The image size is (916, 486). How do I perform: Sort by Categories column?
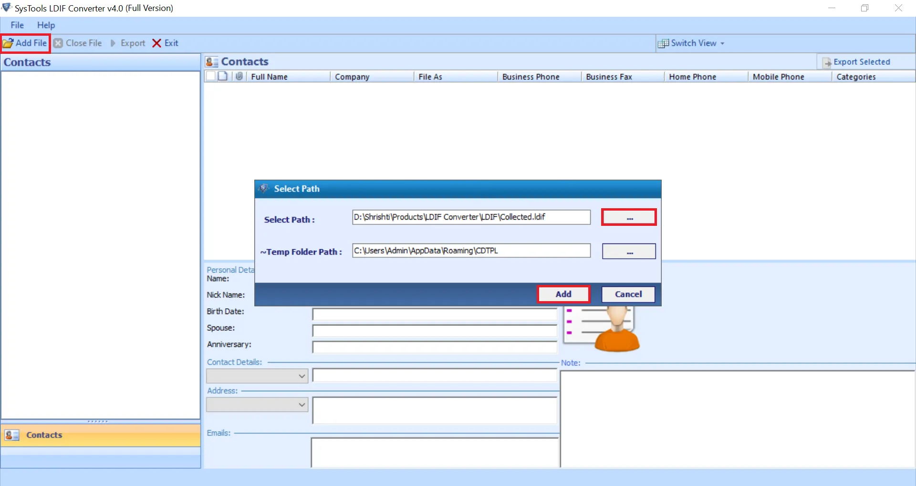pyautogui.click(x=873, y=77)
